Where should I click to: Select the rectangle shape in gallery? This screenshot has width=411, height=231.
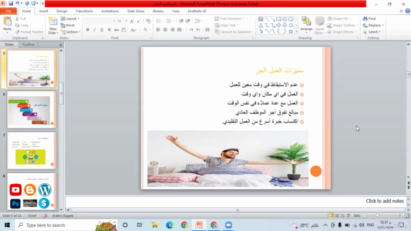tap(279, 19)
